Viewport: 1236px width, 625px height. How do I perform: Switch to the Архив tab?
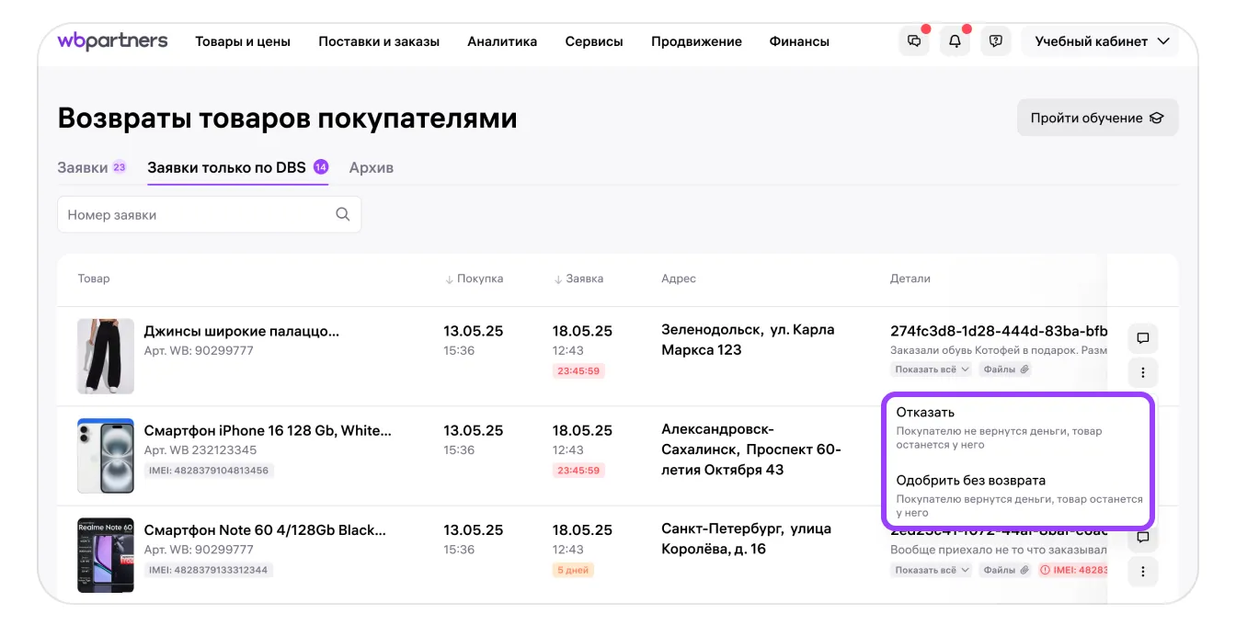371,167
